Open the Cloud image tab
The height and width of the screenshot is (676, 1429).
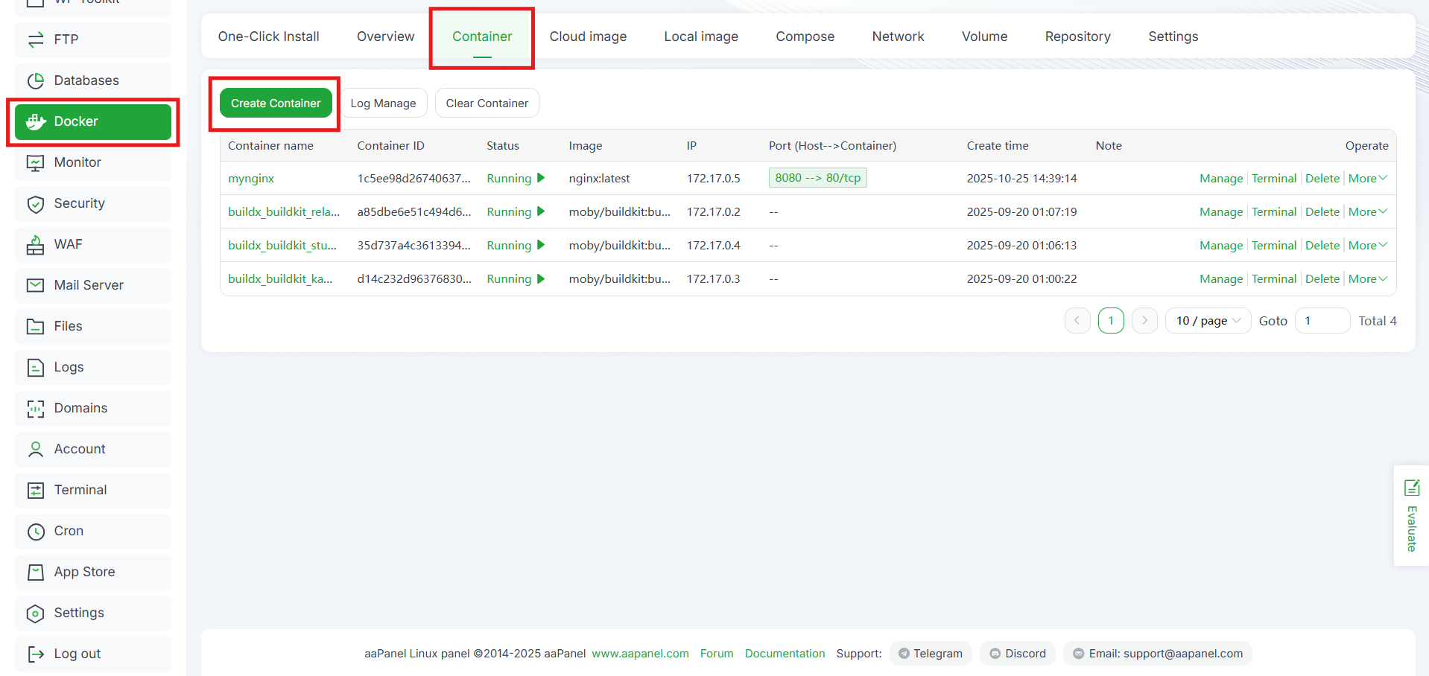coord(588,36)
